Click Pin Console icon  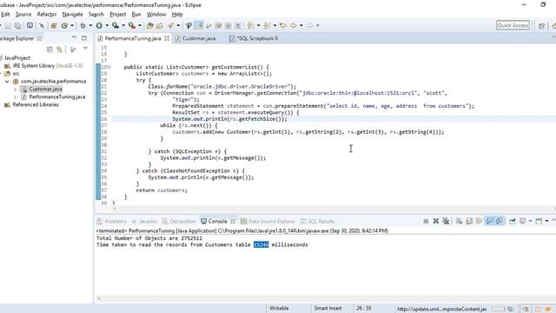tap(512, 221)
